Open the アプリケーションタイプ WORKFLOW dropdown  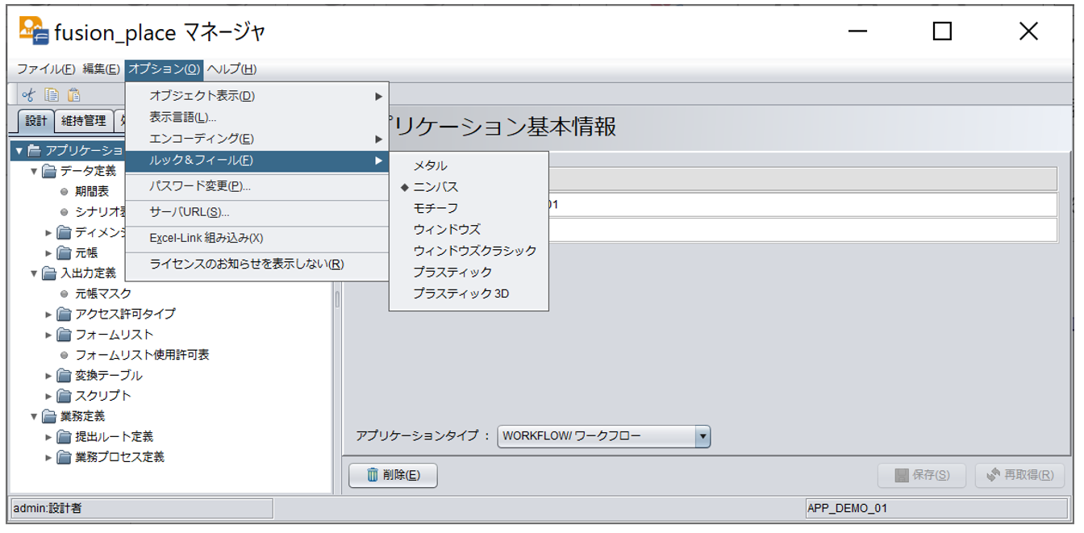pyautogui.click(x=603, y=436)
